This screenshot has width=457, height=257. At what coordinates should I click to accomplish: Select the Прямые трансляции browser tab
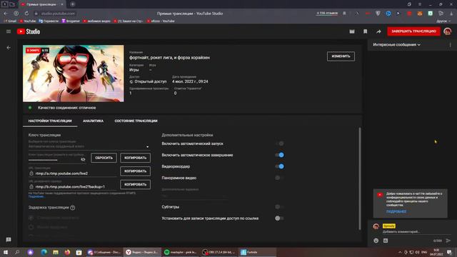pyautogui.click(x=42, y=4)
